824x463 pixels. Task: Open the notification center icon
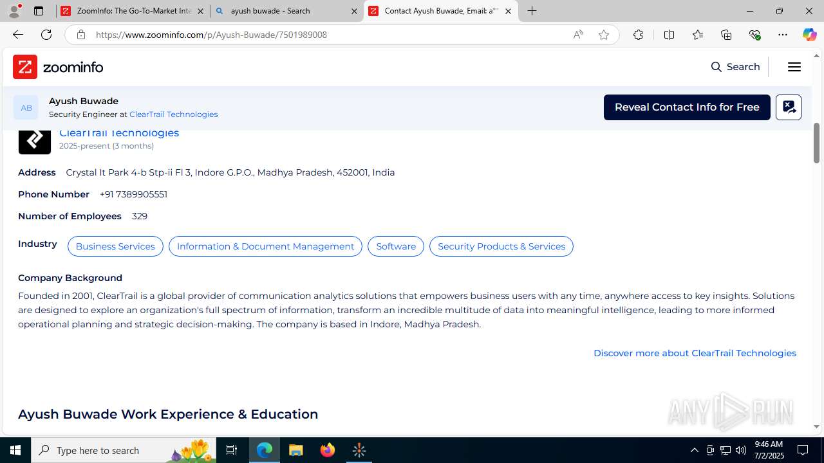pyautogui.click(x=803, y=450)
